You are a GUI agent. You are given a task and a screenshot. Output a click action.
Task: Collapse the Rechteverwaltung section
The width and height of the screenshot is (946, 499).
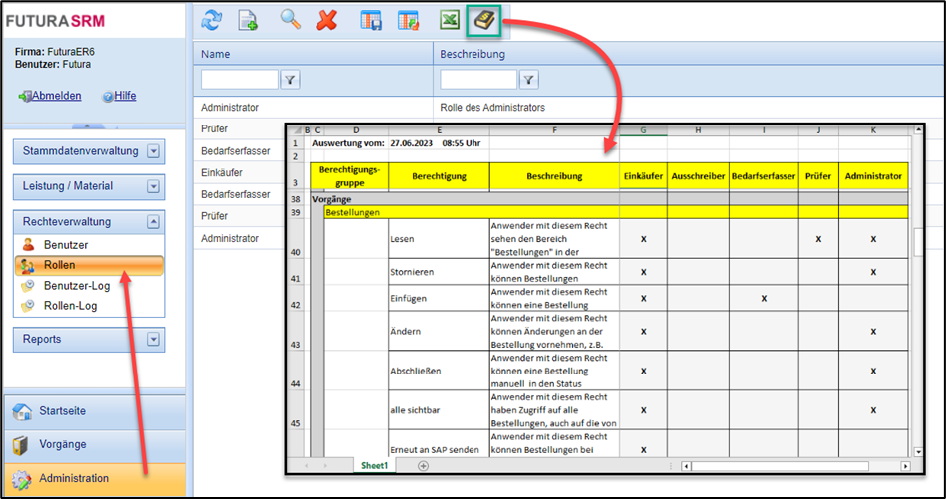tap(154, 222)
